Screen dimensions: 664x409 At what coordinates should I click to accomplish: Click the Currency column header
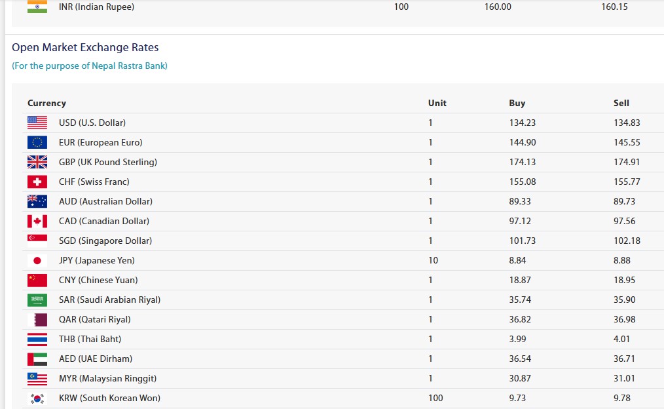(x=46, y=103)
